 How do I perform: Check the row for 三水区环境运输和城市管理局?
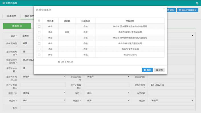39,27
